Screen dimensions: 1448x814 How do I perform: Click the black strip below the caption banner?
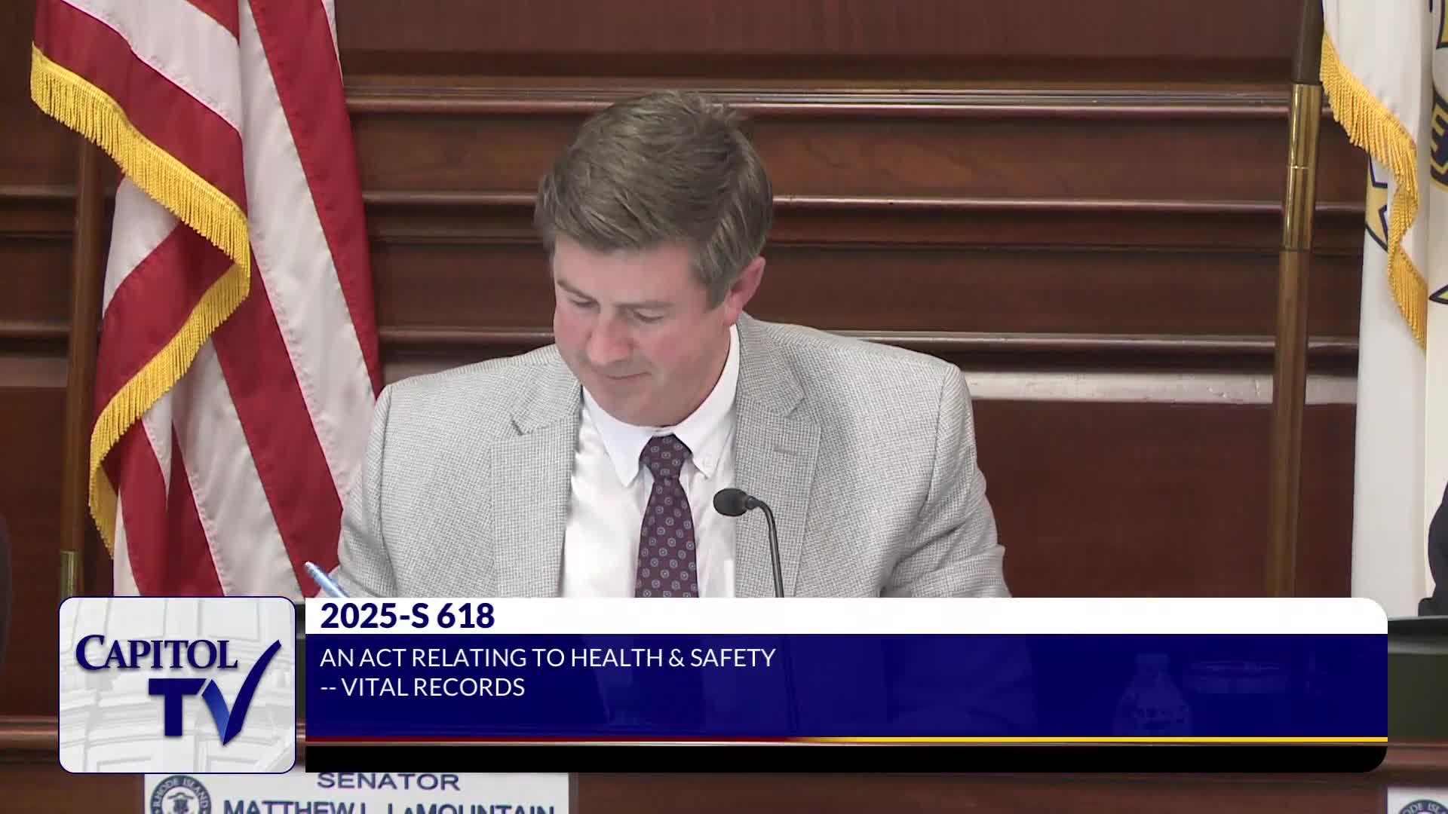click(x=830, y=758)
